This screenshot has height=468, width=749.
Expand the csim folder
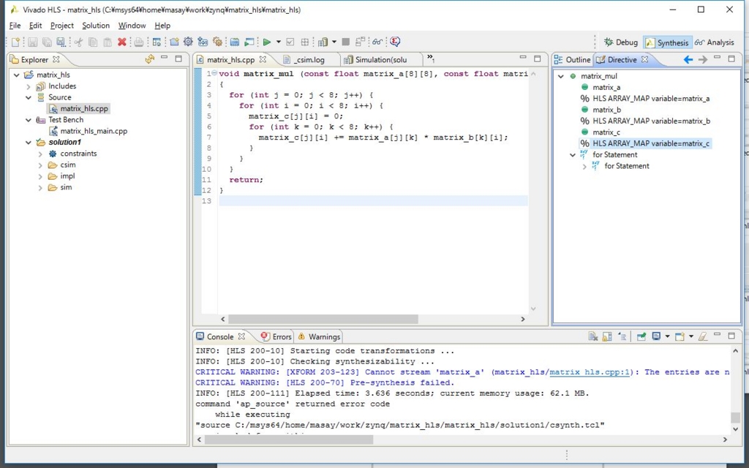[x=40, y=165]
